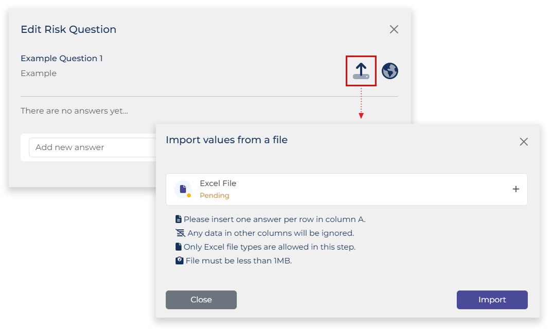Select the "File must be less than 1MB" note

(x=239, y=261)
